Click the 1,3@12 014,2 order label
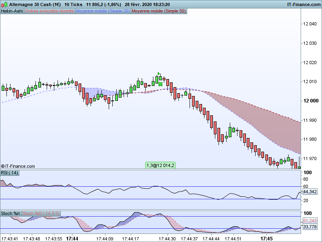 point(160,165)
